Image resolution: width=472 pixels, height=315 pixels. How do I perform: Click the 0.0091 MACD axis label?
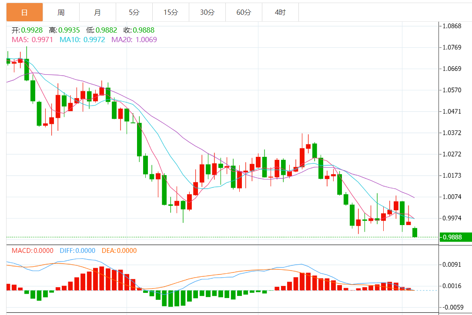click(x=452, y=265)
